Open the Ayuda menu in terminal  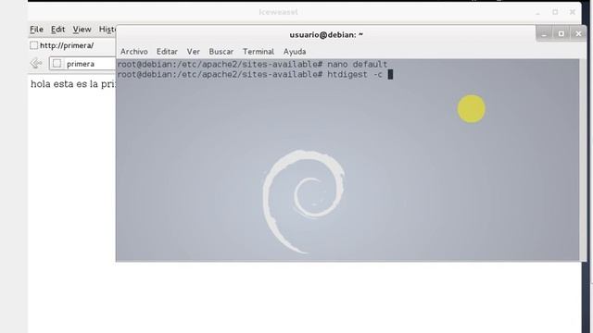point(295,52)
